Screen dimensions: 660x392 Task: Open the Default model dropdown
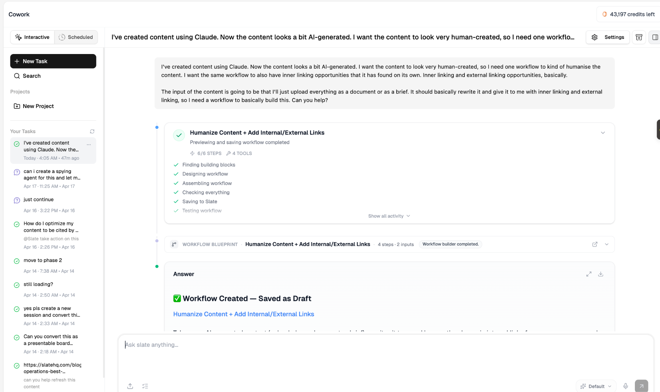pos(596,386)
